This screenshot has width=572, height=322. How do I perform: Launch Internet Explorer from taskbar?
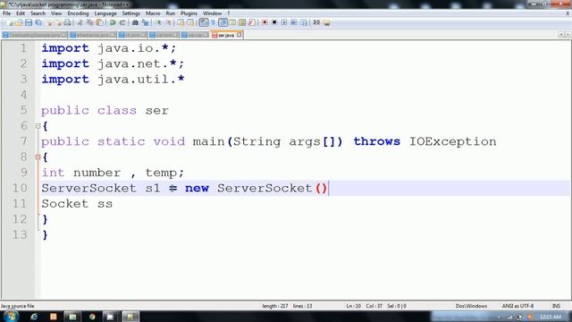tap(34, 317)
